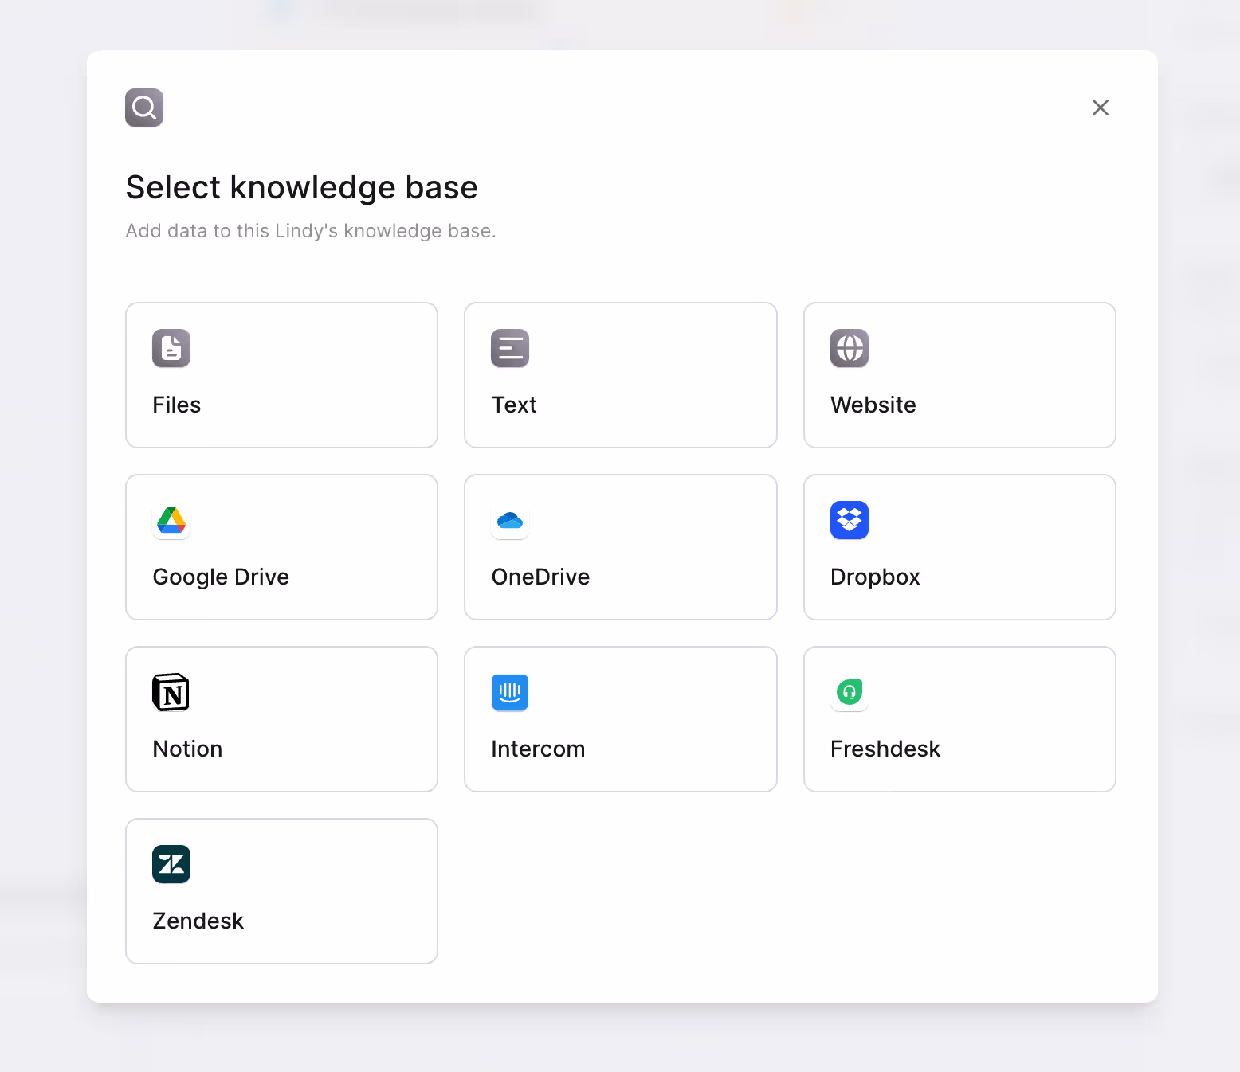Pick the Website label

(x=873, y=405)
